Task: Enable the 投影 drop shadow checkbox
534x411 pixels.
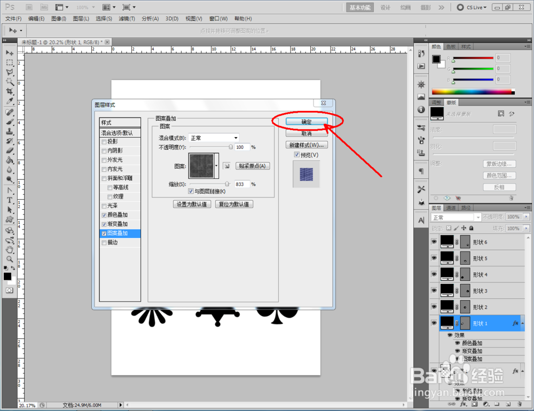Action: click(104, 141)
